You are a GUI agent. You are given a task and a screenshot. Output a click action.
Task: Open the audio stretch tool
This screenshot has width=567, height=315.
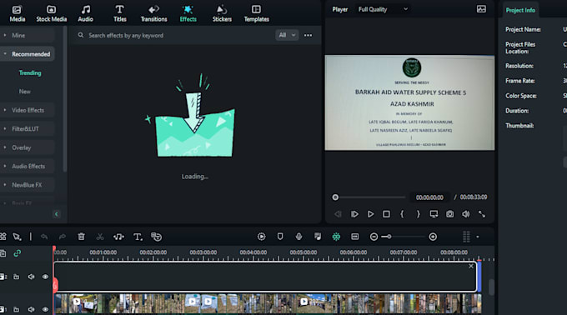click(118, 237)
